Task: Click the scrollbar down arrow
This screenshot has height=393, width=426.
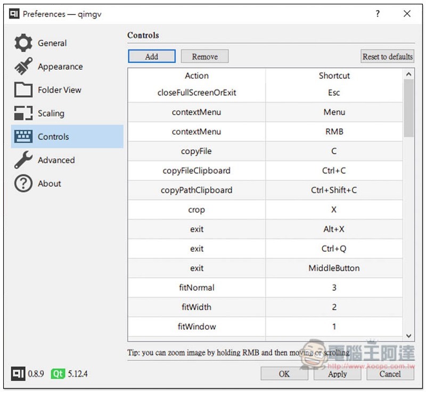Action: tap(408, 336)
